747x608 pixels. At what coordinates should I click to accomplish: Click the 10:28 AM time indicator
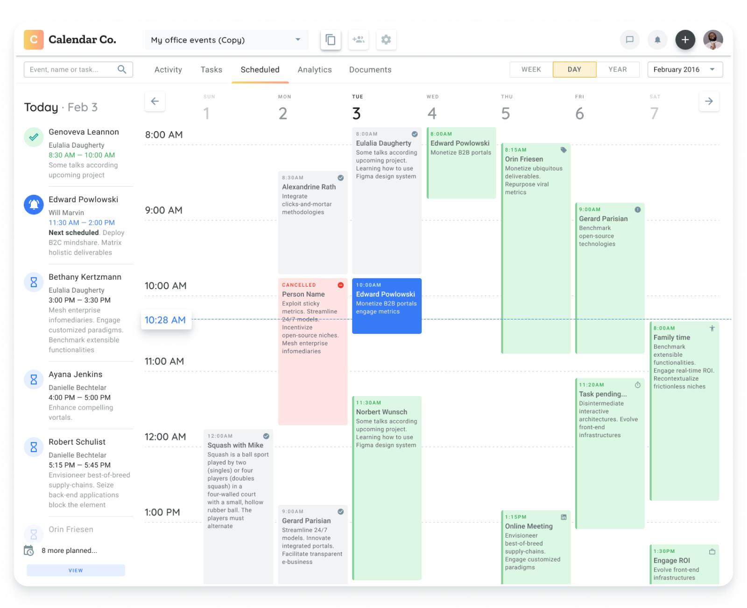[166, 320]
